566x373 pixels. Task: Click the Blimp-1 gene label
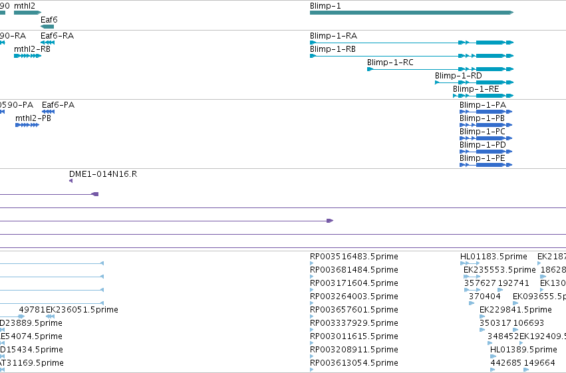pos(325,6)
